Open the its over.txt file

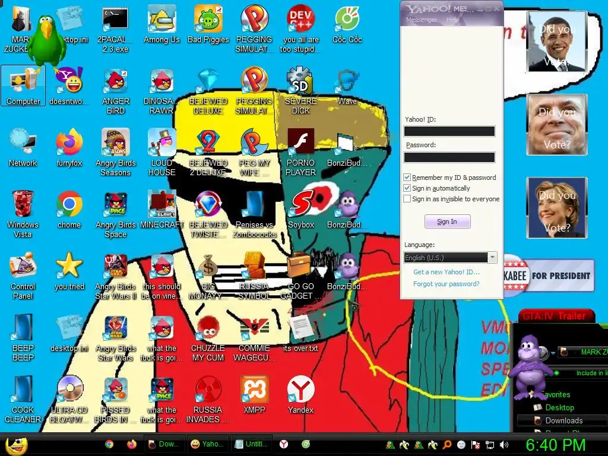coord(301,334)
